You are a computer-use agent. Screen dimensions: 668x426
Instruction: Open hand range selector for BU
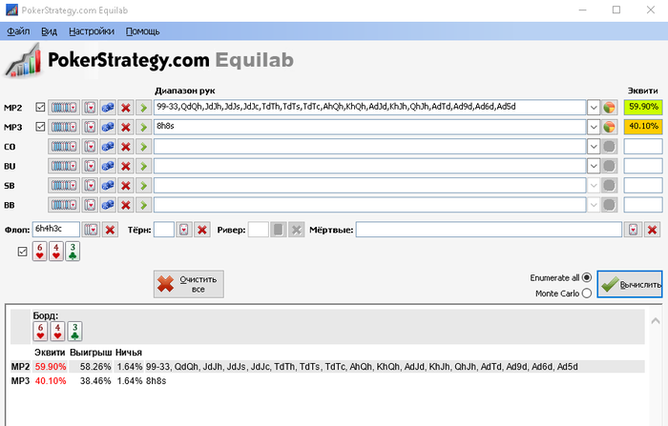click(x=64, y=166)
